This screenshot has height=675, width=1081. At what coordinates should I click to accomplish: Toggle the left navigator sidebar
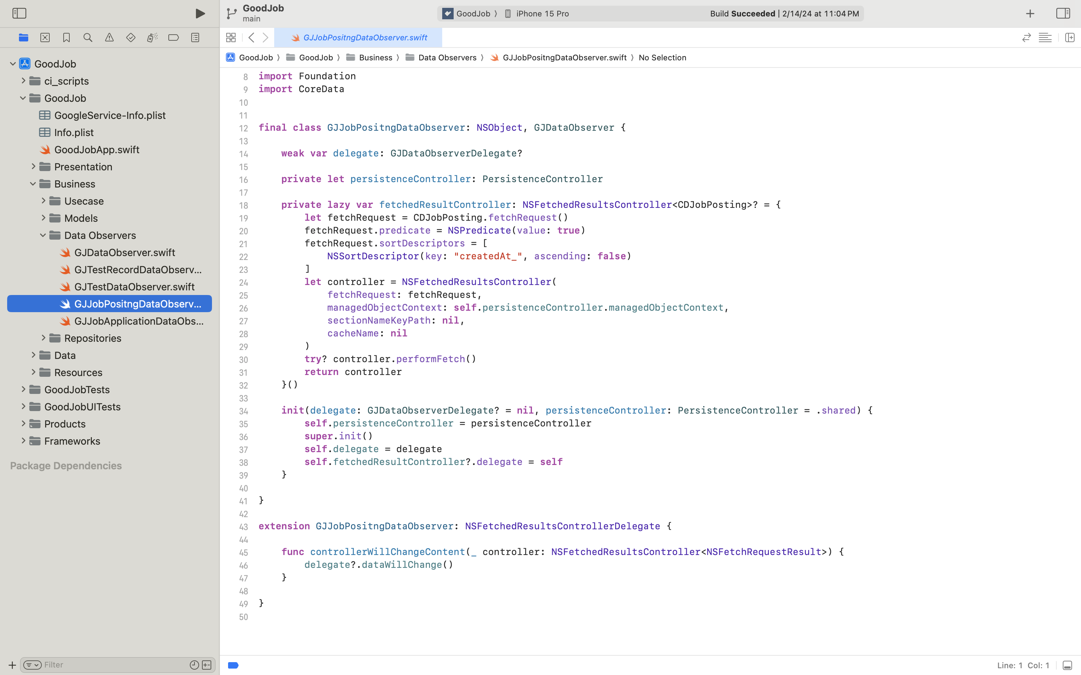19,14
